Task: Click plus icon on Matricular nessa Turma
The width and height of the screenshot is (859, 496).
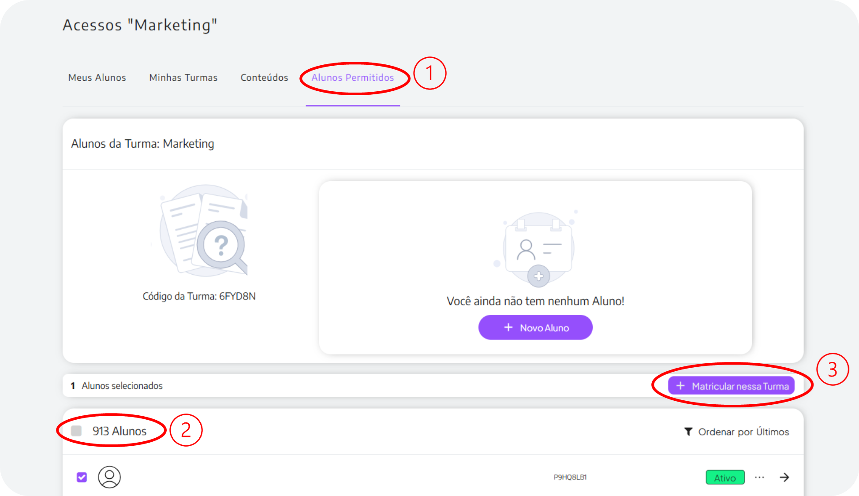Action: pos(680,386)
